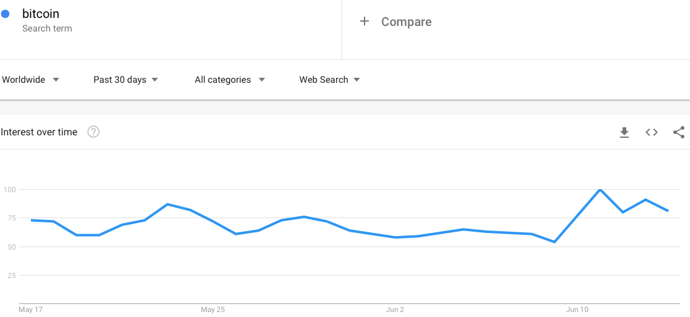Image resolution: width=690 pixels, height=317 pixels.
Task: Share the Interest over time chart
Action: (679, 132)
